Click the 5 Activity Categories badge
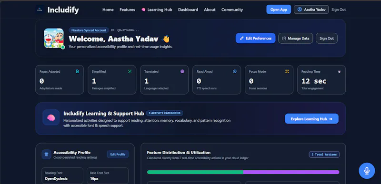The image size is (381, 184). tap(164, 113)
